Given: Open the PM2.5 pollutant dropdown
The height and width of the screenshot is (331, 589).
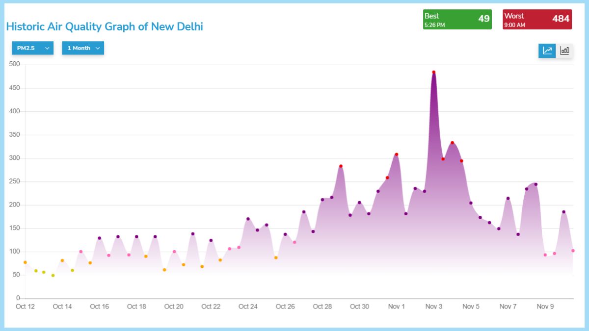Looking at the screenshot, I should click(32, 48).
